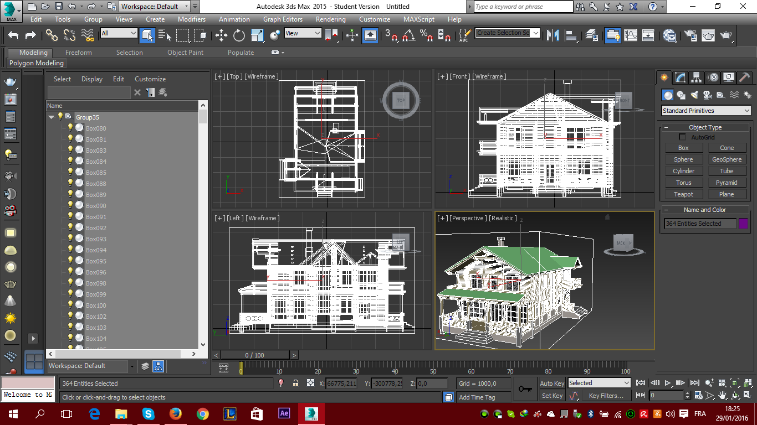Viewport: 757px width, 425px height.
Task: Toggle visibility bulb of Box080
Action: coord(70,128)
